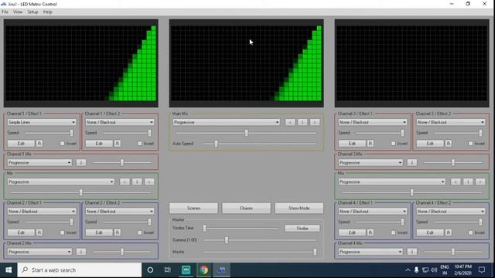Screen dimensions: 495x278
Task: Click Edit for Channel 3 Effect 1
Action: point(352,144)
